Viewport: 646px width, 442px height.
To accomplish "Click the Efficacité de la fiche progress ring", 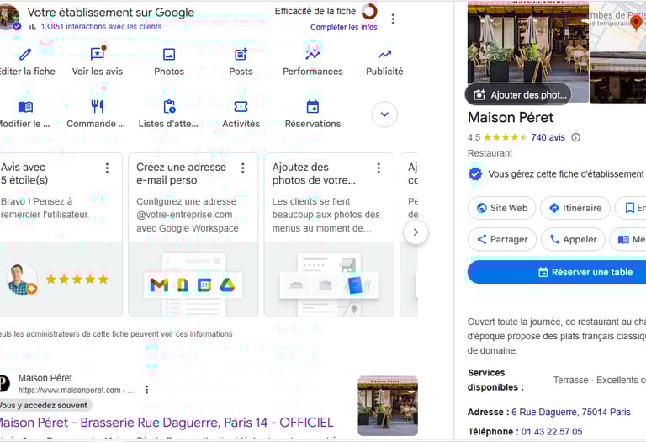I will coord(369,12).
